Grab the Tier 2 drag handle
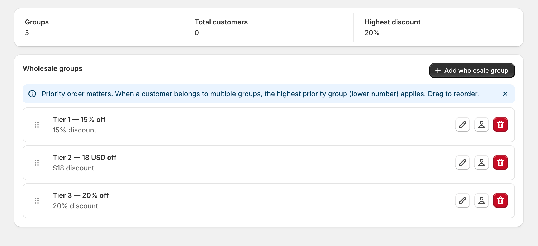The height and width of the screenshot is (246, 538). tap(37, 163)
